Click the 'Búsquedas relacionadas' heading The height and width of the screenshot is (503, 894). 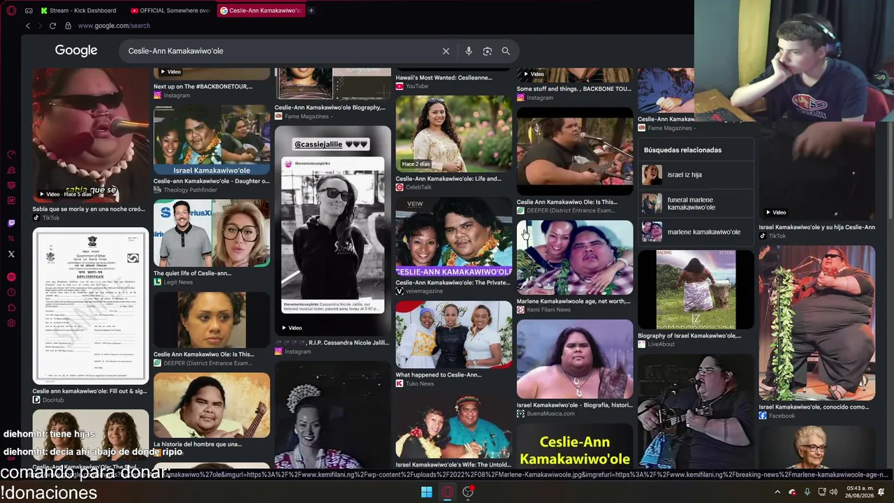coord(682,150)
